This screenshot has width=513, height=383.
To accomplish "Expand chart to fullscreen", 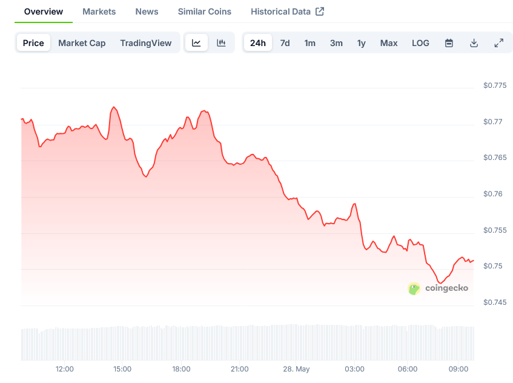I will (x=498, y=43).
